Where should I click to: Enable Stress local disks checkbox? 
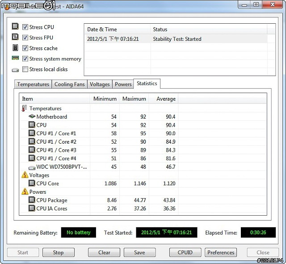[25, 69]
